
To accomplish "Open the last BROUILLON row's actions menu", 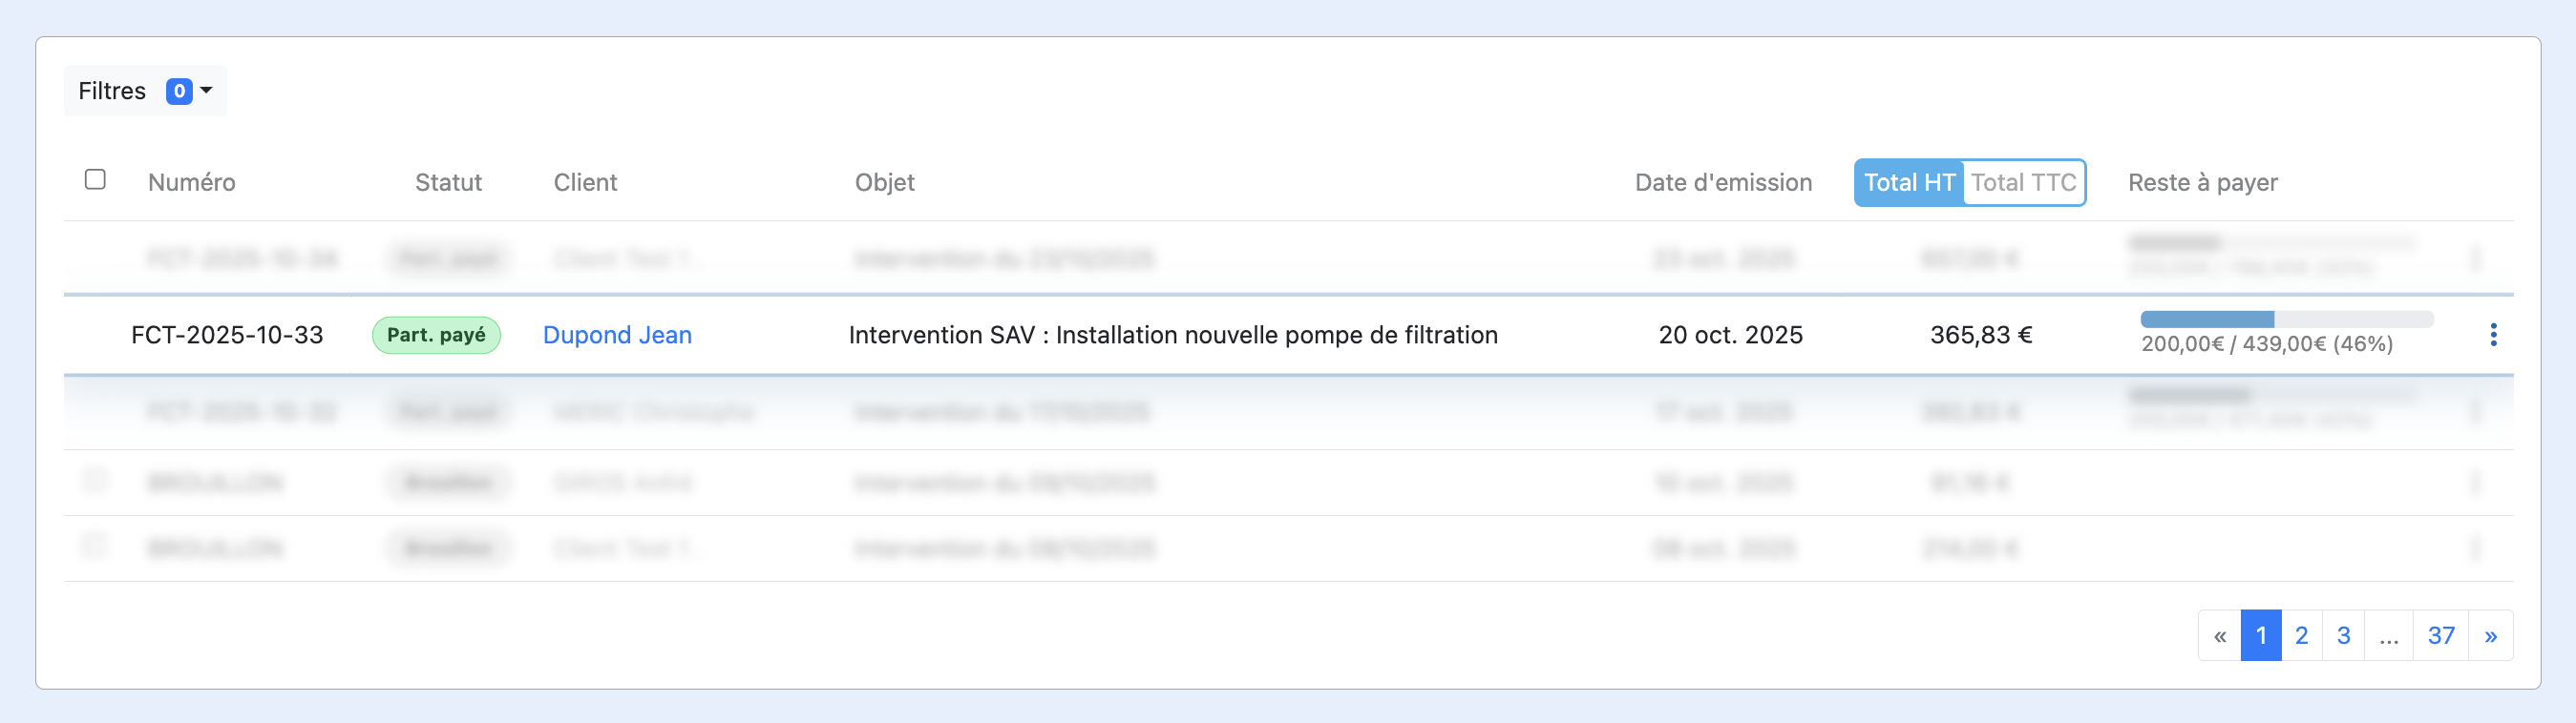I will coord(2495,547).
